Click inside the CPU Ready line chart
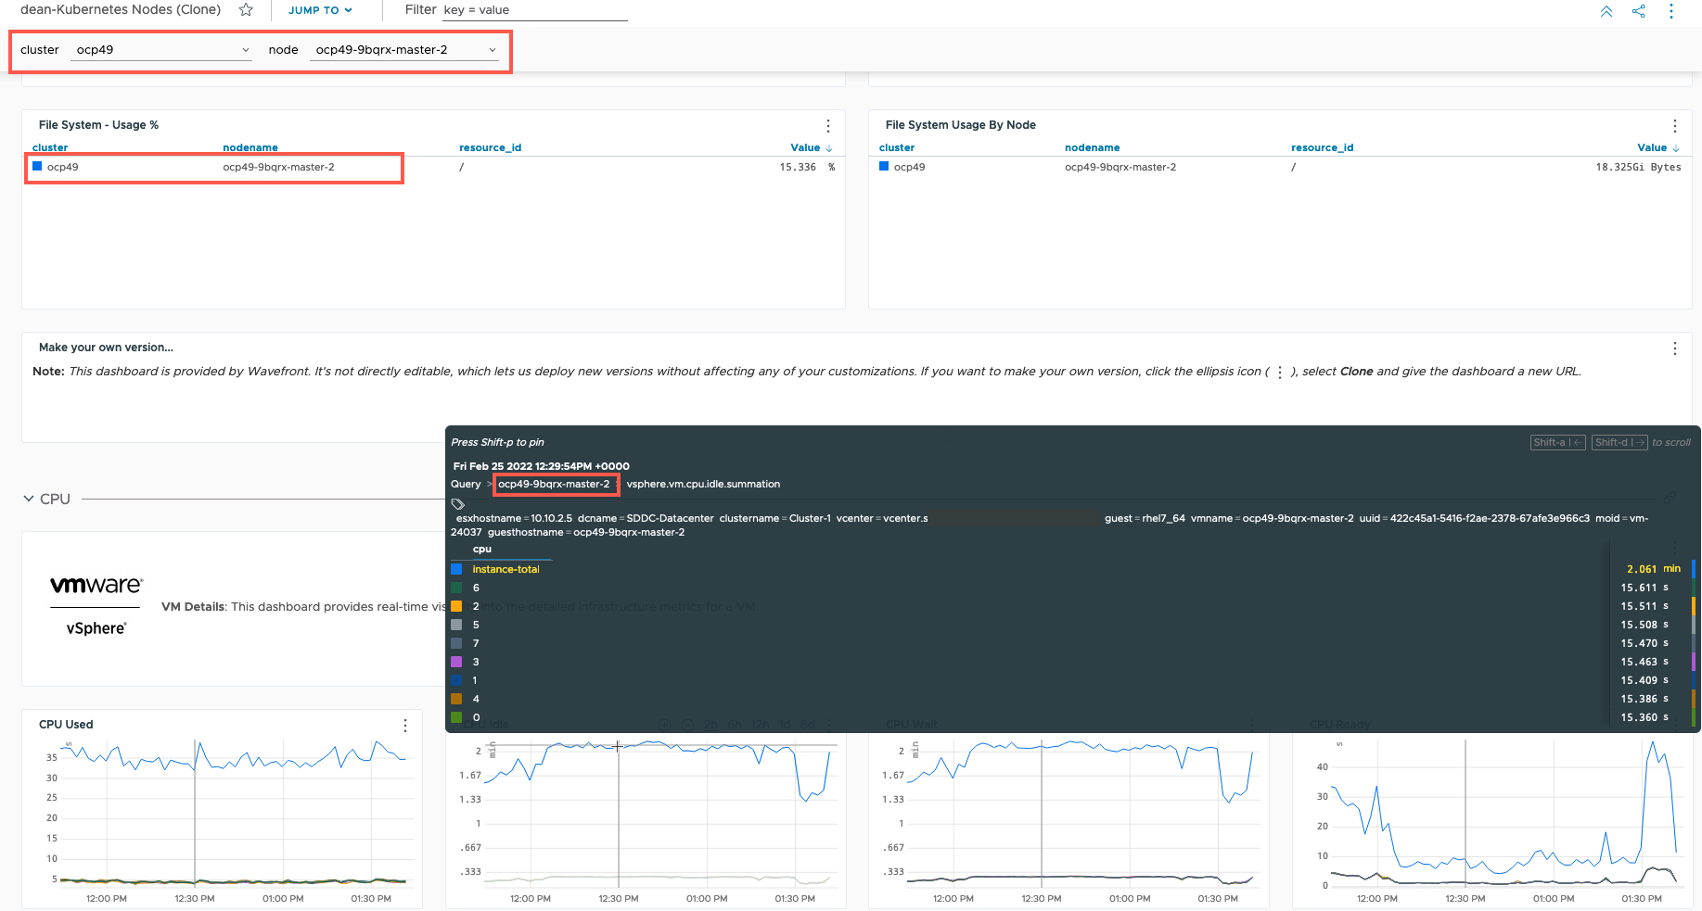 (1507, 816)
